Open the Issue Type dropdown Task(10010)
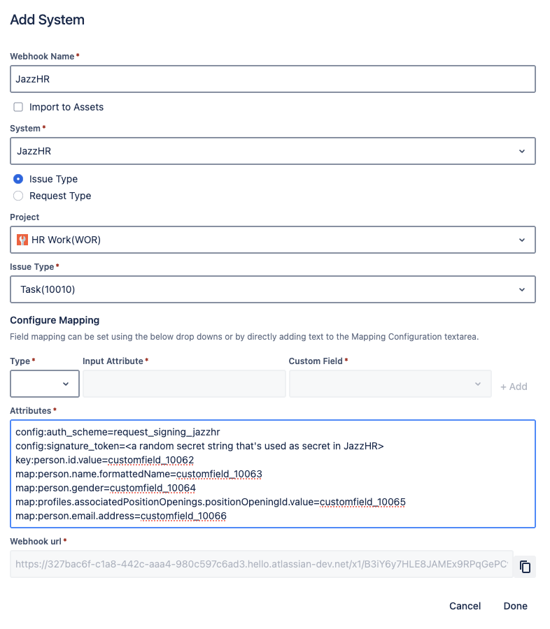 273,289
